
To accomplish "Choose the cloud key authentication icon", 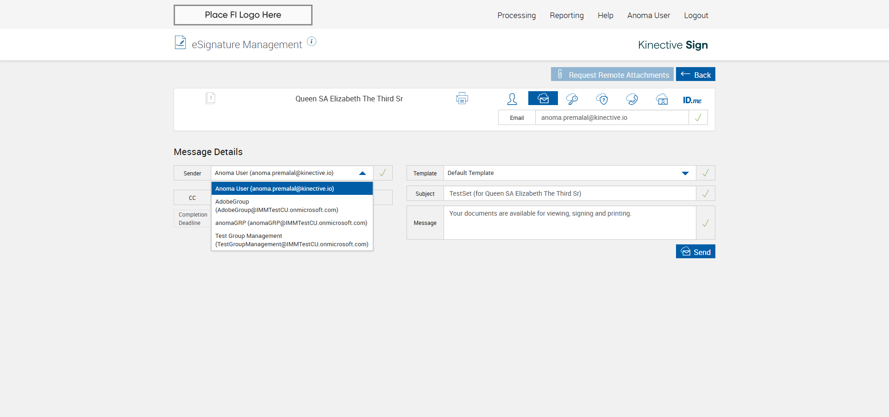I will coord(572,99).
